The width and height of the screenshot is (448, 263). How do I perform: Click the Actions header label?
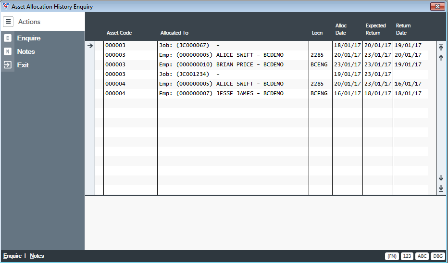pyautogui.click(x=29, y=22)
